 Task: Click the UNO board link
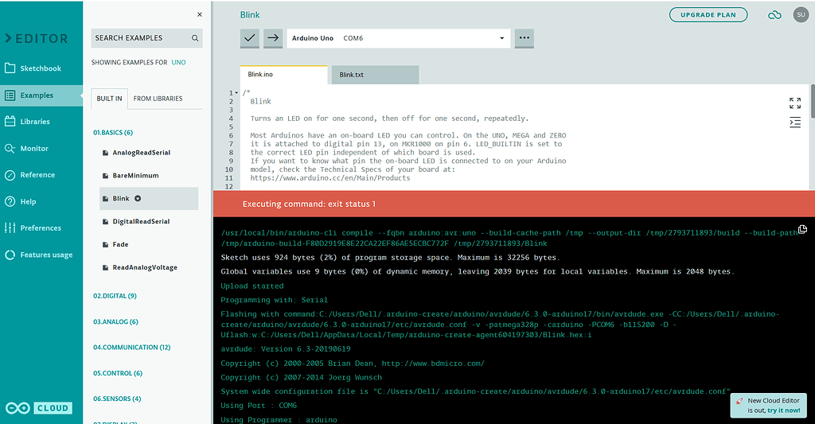point(178,62)
